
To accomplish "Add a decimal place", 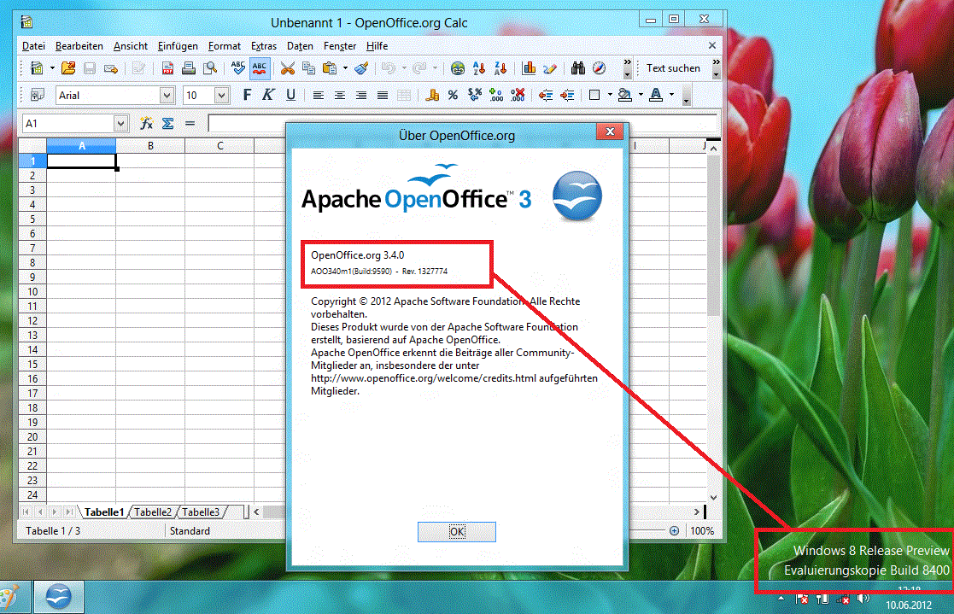I will coord(496,95).
